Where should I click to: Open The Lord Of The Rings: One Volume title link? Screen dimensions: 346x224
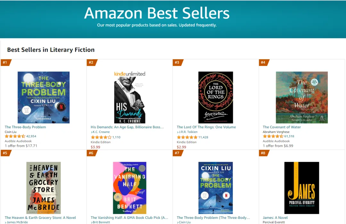[x=206, y=127]
